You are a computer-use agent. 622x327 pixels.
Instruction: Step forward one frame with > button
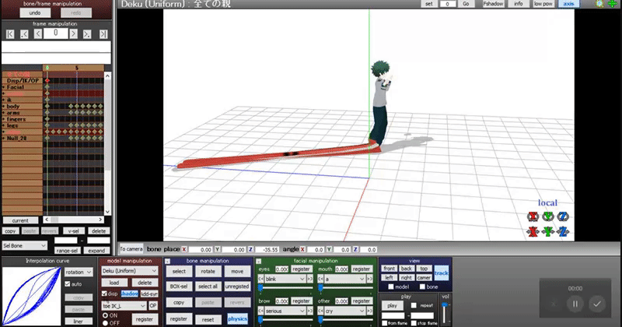(x=73, y=34)
